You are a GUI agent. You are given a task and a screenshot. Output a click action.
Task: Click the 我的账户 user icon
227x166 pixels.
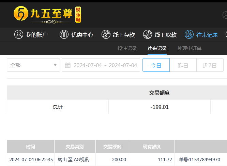pos(19,35)
